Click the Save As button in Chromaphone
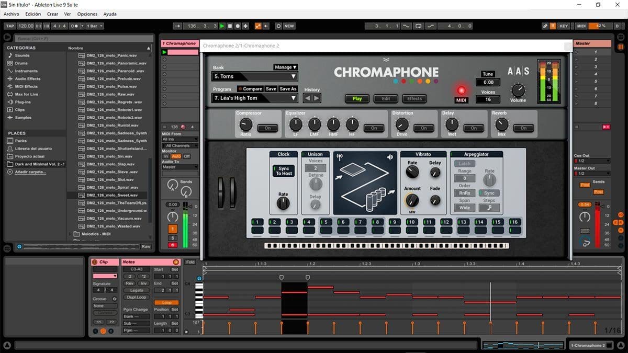Viewport: 628px width, 353px height. pos(288,89)
